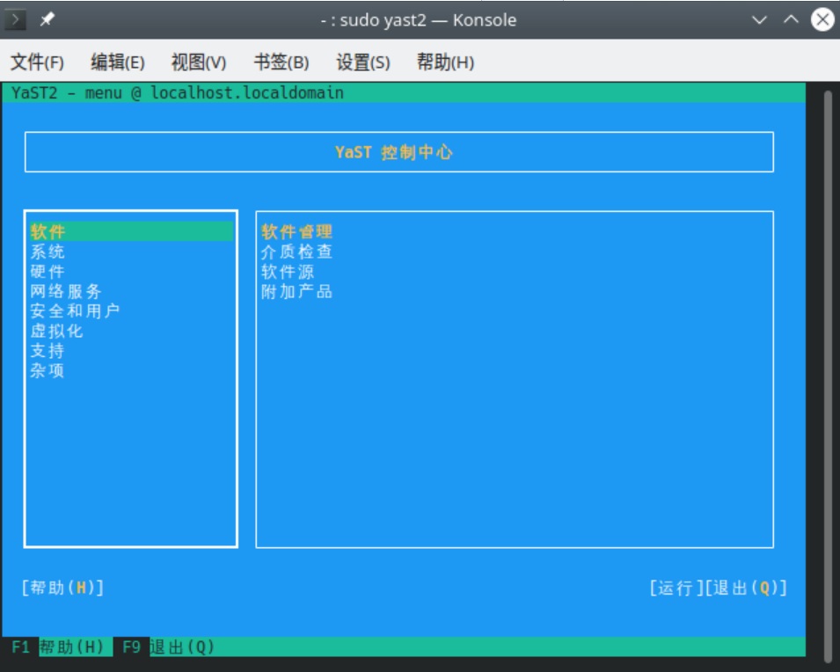Click the terminal vertical scrollbar
The width and height of the screenshot is (840, 672).
pyautogui.click(x=828, y=376)
